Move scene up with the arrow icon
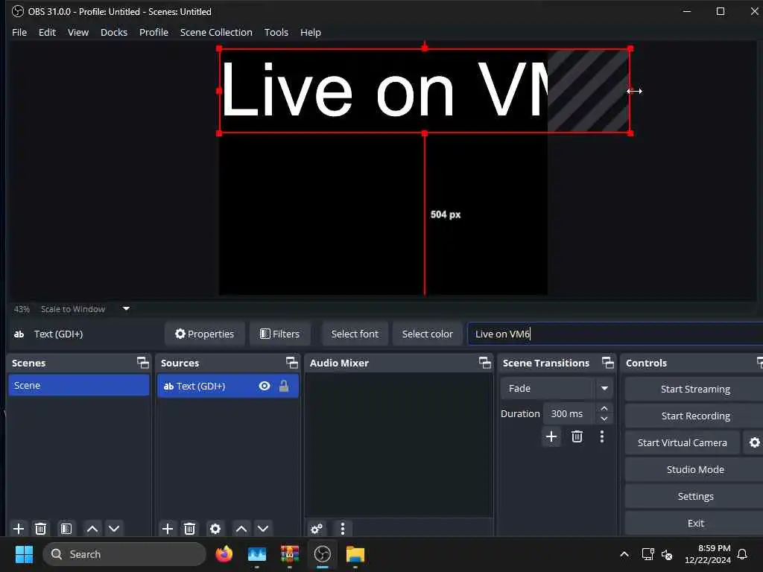The height and width of the screenshot is (572, 763). [x=92, y=529]
